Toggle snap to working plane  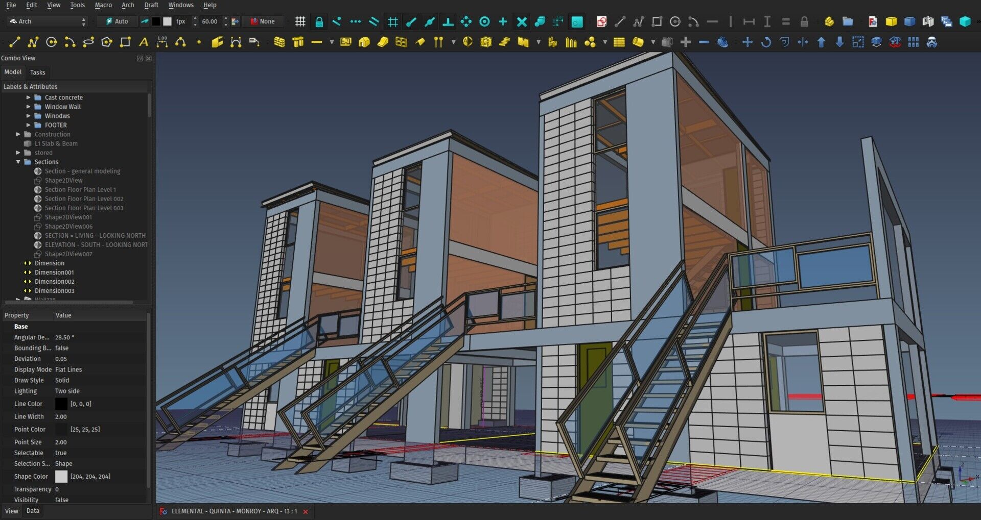point(577,21)
